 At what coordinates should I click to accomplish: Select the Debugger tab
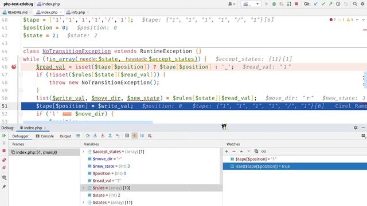(x=21, y=136)
